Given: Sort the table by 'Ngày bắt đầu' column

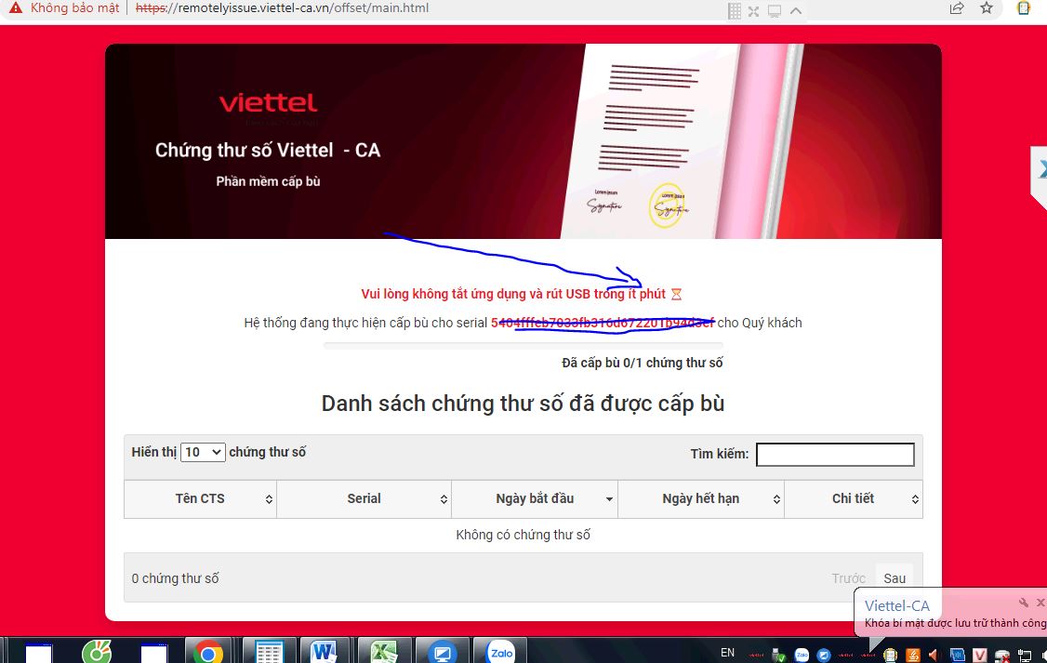Looking at the screenshot, I should pos(535,498).
